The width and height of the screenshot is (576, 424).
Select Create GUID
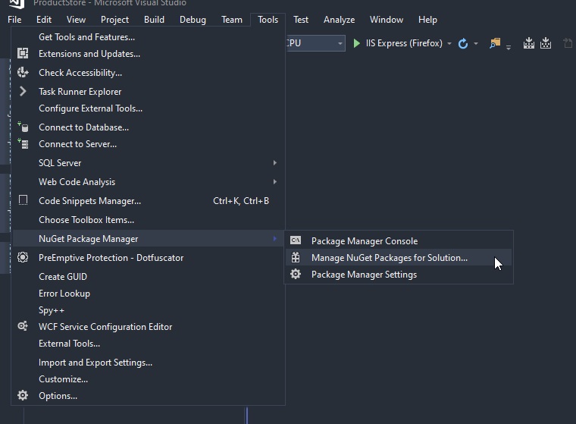(149, 277)
